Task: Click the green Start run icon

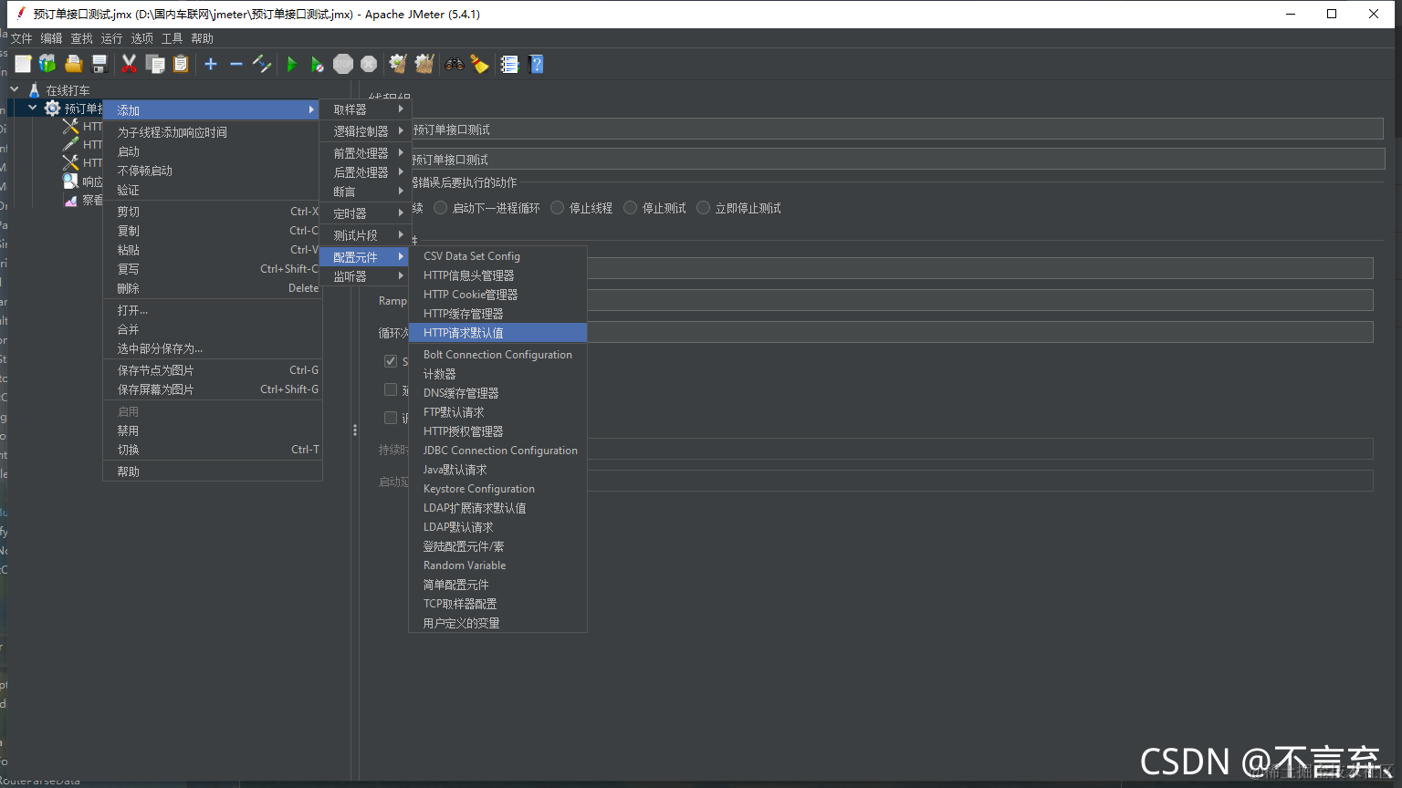Action: [292, 64]
